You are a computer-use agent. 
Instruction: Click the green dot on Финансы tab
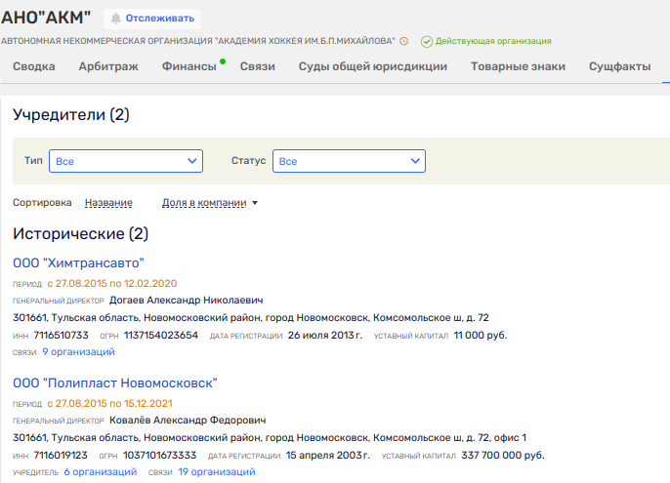click(x=223, y=61)
